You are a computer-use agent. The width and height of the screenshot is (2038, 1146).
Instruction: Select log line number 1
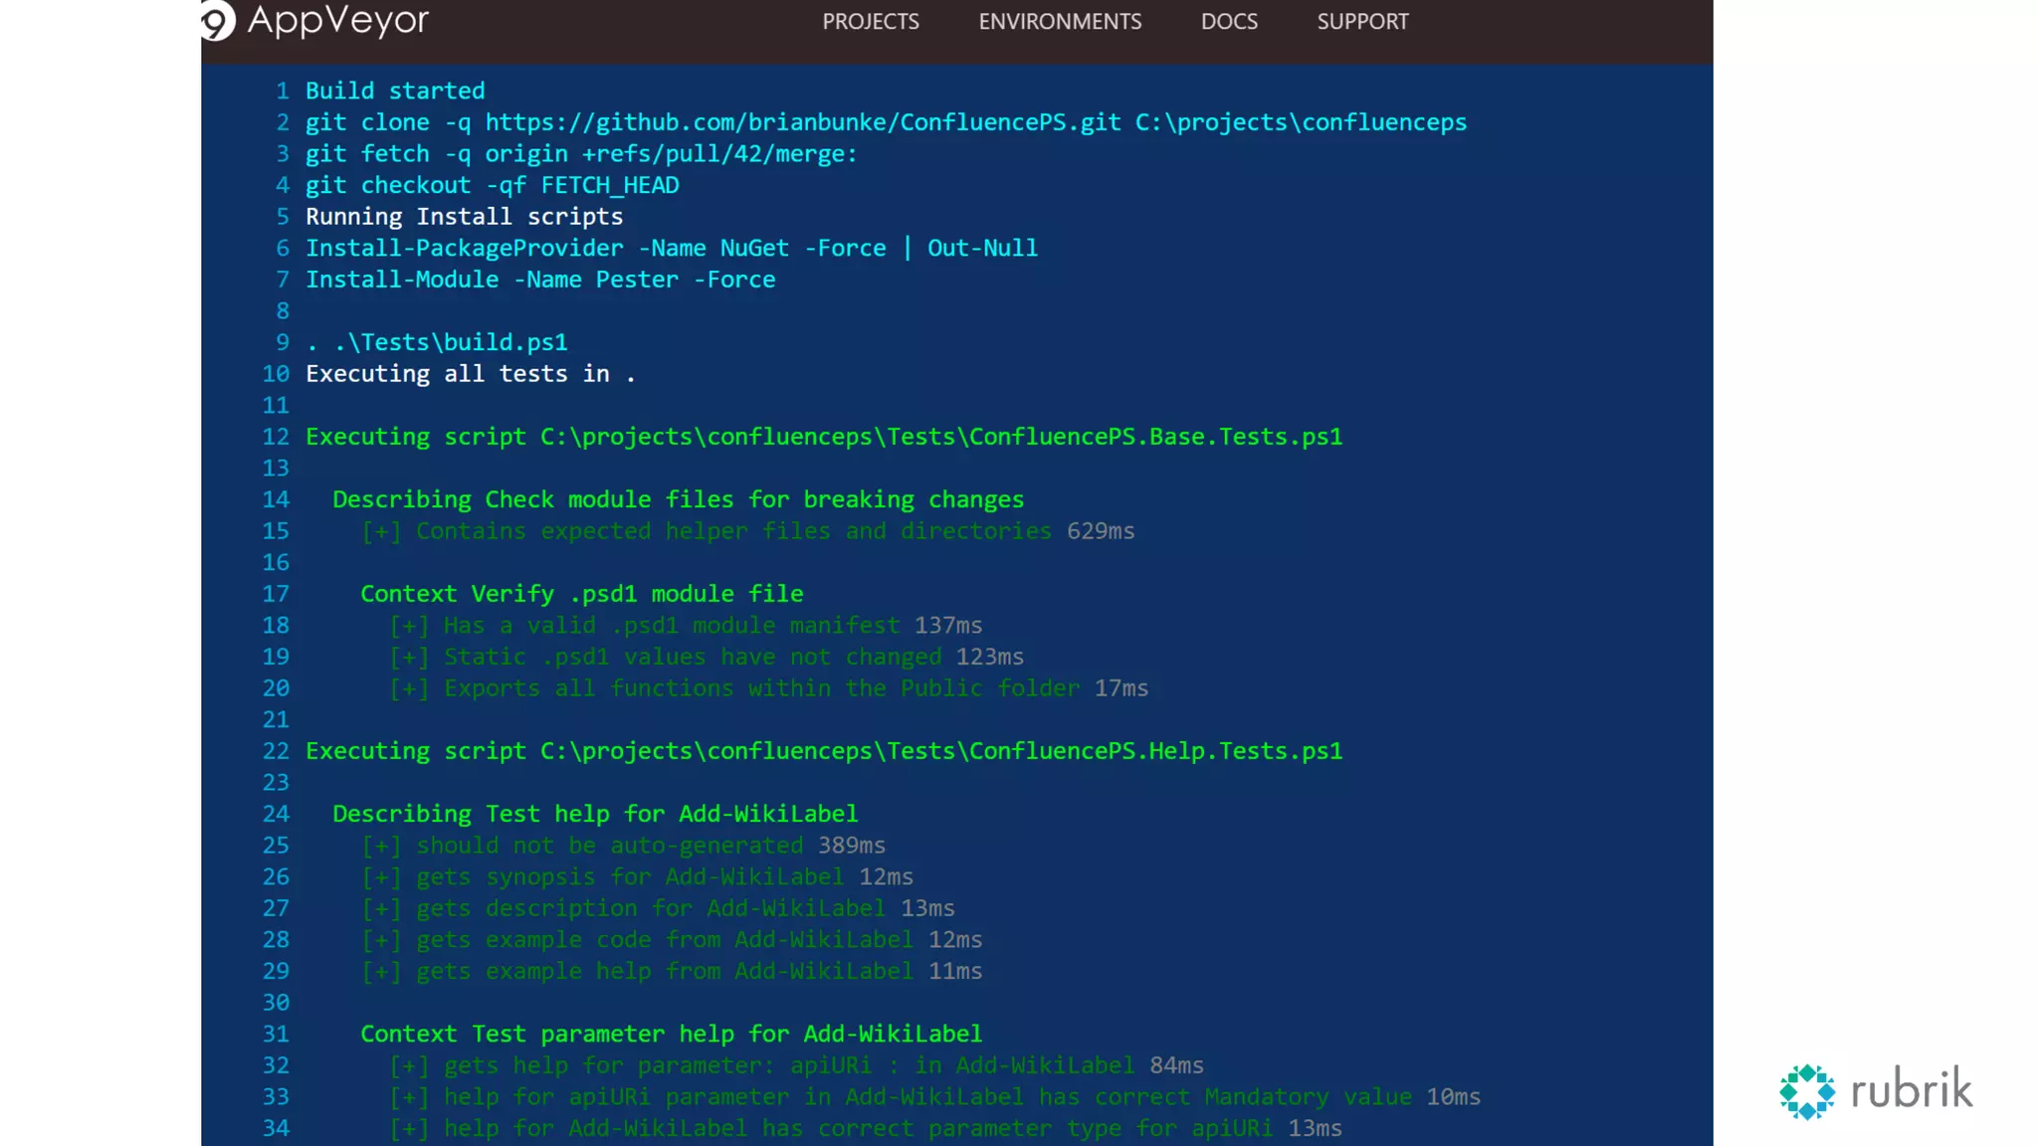(283, 92)
